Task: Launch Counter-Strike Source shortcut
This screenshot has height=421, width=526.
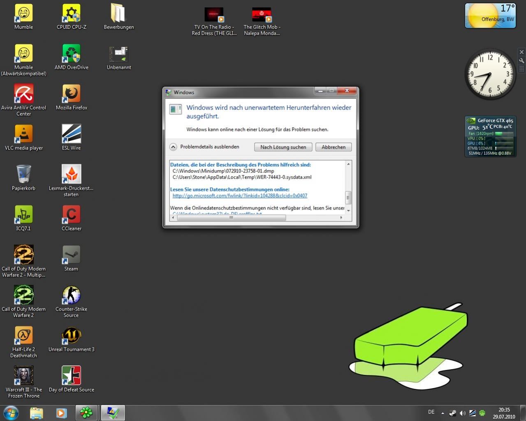Action: (71, 302)
